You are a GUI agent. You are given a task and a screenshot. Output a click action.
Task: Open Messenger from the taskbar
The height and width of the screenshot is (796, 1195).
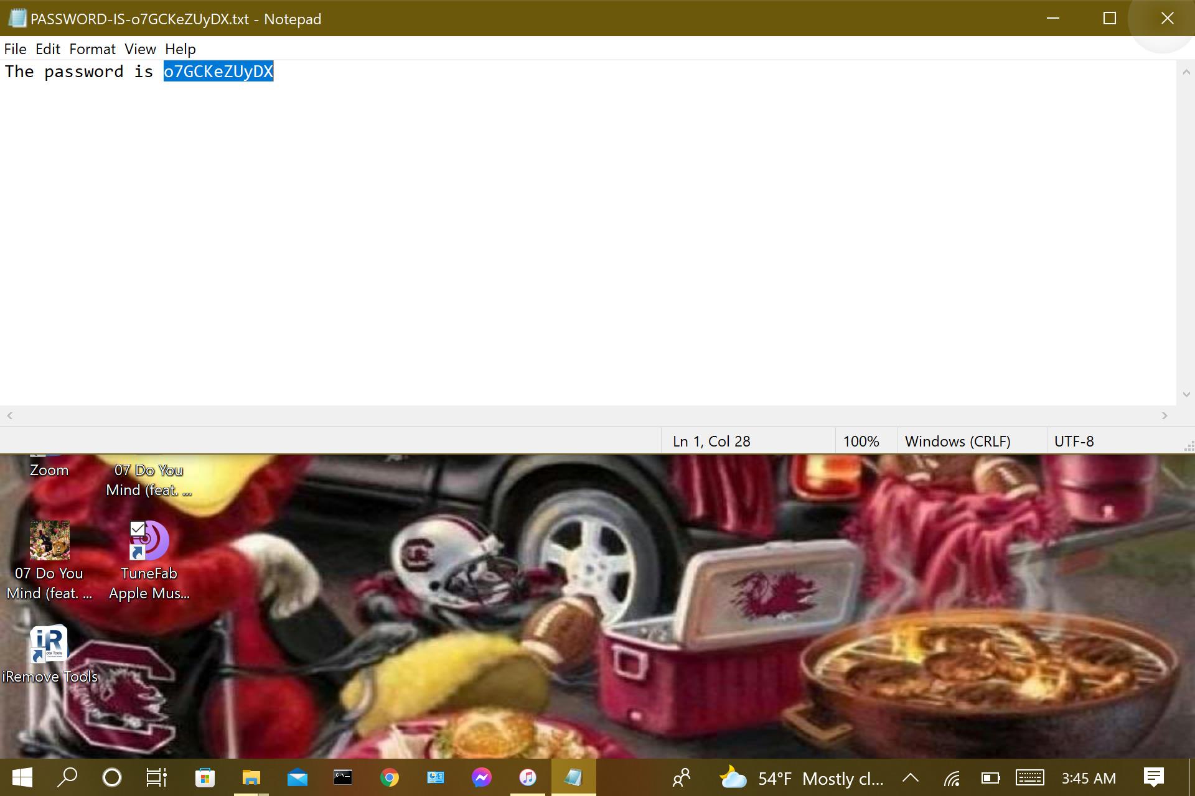482,777
